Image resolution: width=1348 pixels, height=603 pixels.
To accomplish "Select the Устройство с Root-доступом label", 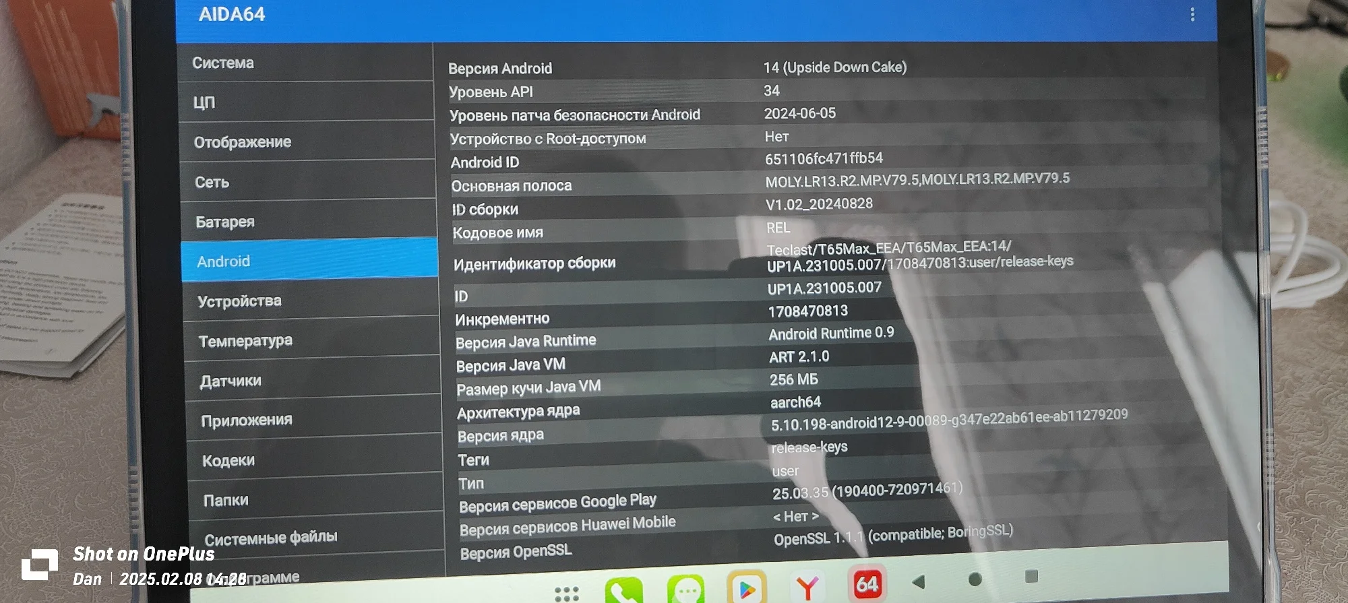I will pyautogui.click(x=548, y=139).
